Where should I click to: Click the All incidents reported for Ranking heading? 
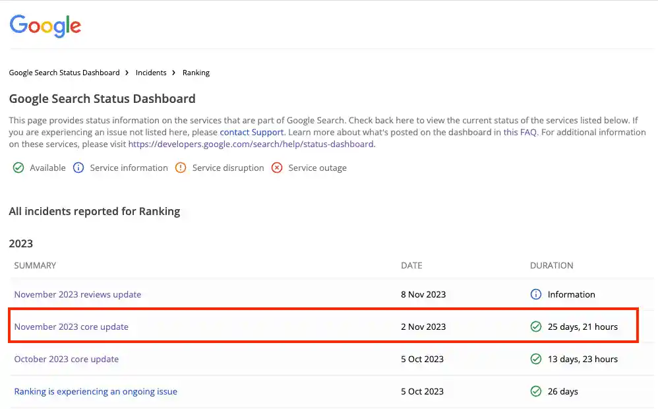tap(94, 211)
